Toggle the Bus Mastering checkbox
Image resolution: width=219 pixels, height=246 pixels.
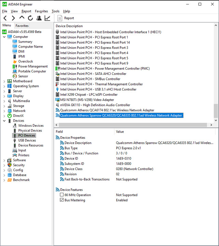[62, 200]
